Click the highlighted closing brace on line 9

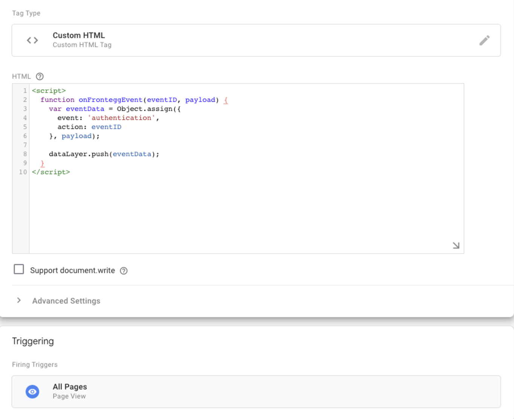43,164
